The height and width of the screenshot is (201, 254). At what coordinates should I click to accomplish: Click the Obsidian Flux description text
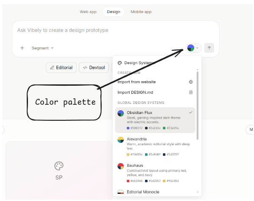(x=154, y=120)
